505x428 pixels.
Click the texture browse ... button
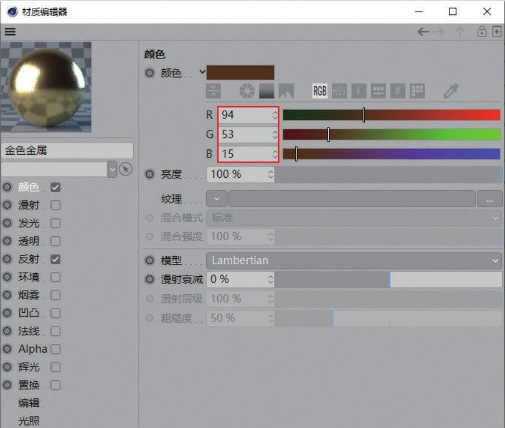(x=489, y=199)
